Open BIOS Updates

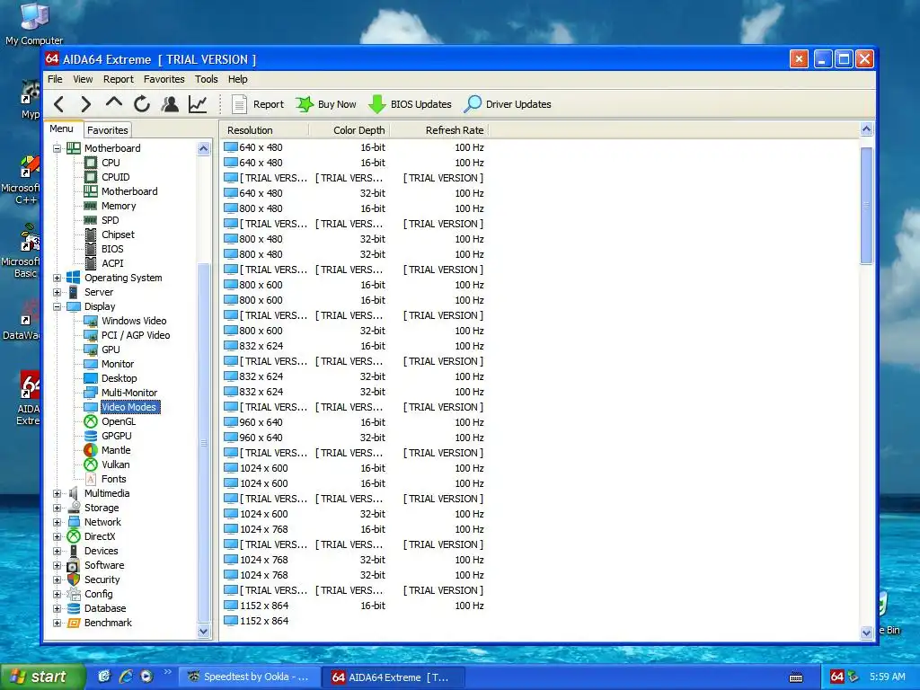click(x=410, y=104)
